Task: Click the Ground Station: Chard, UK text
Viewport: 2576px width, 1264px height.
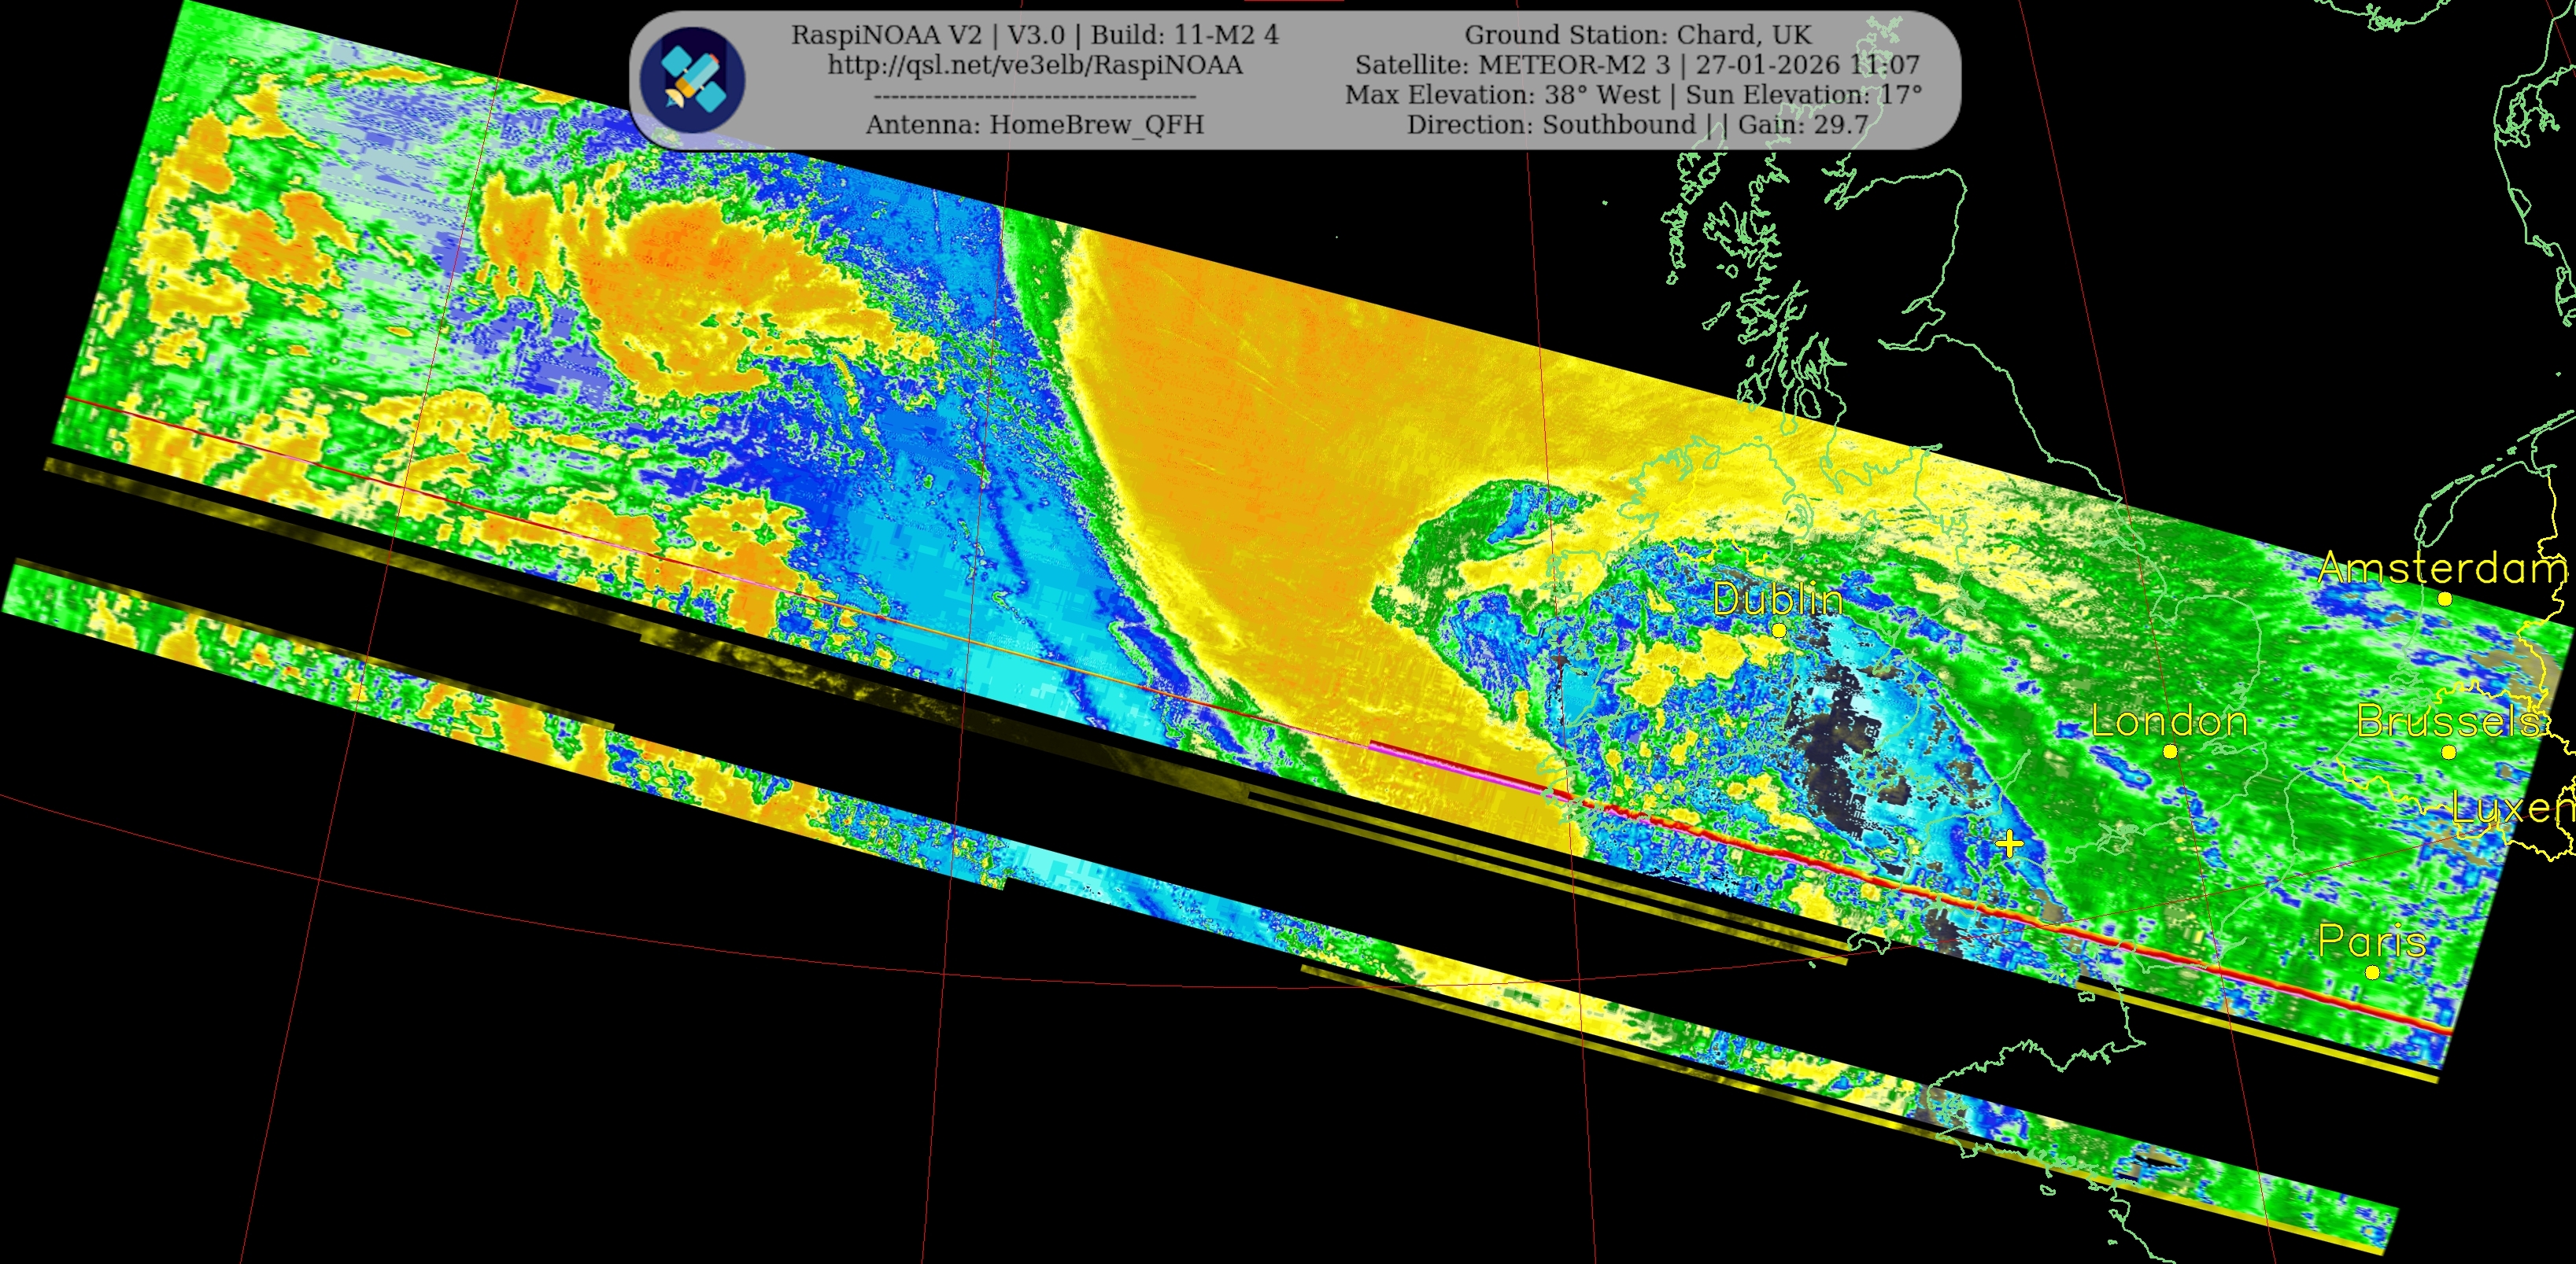Action: point(1637,35)
